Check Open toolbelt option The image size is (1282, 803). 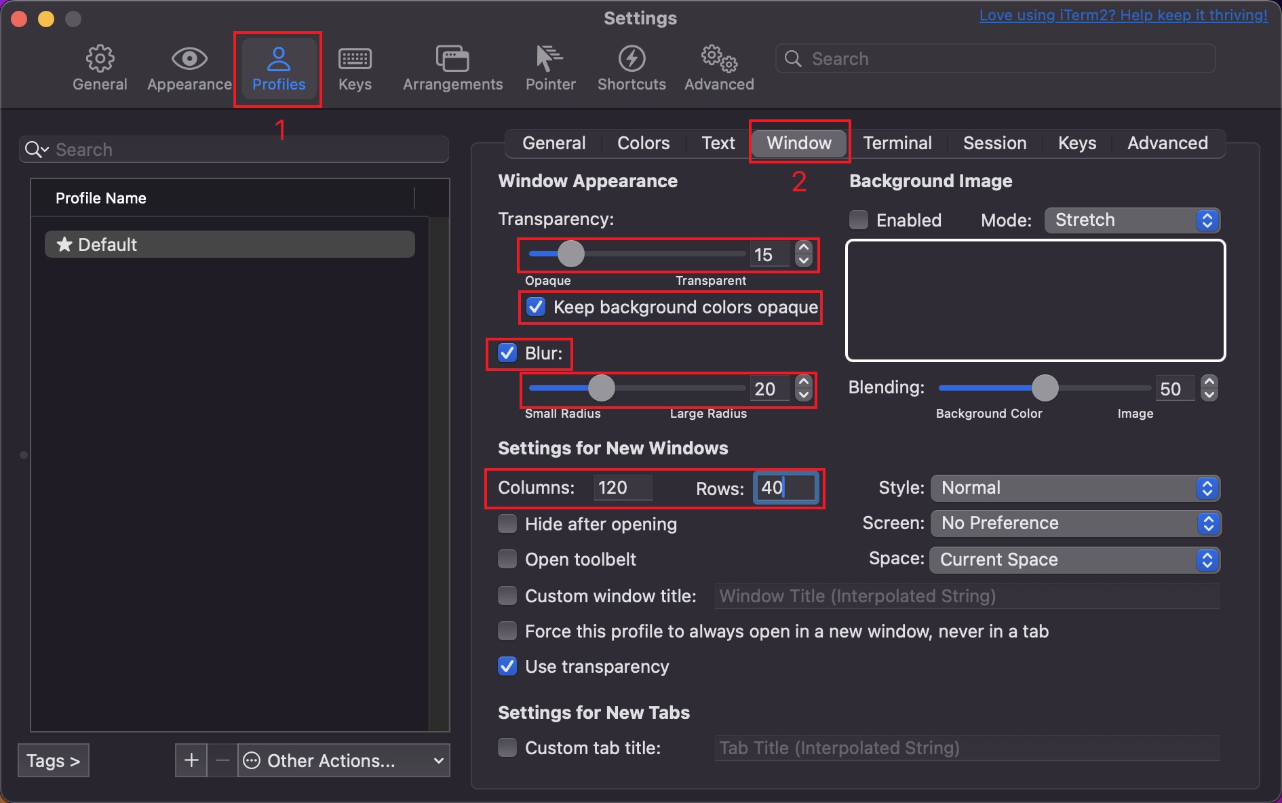click(507, 559)
